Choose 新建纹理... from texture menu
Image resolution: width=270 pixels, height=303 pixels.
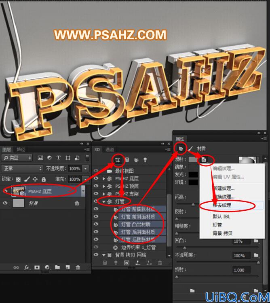[x=232, y=189]
